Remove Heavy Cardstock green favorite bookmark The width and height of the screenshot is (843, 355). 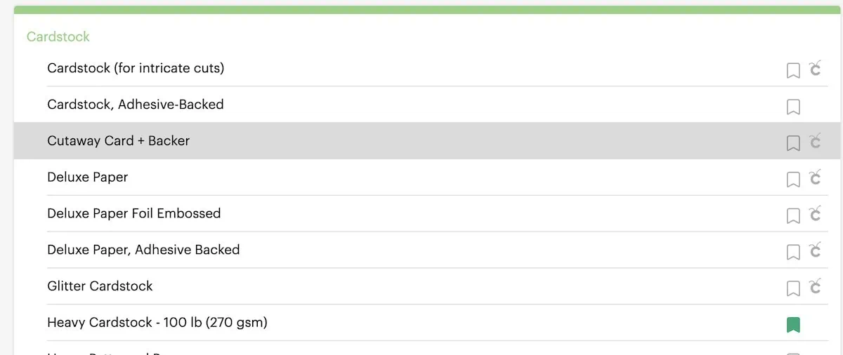tap(793, 325)
